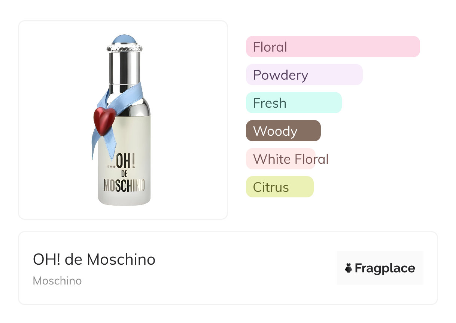
Task: Click the Fragplace brand text
Action: (385, 268)
